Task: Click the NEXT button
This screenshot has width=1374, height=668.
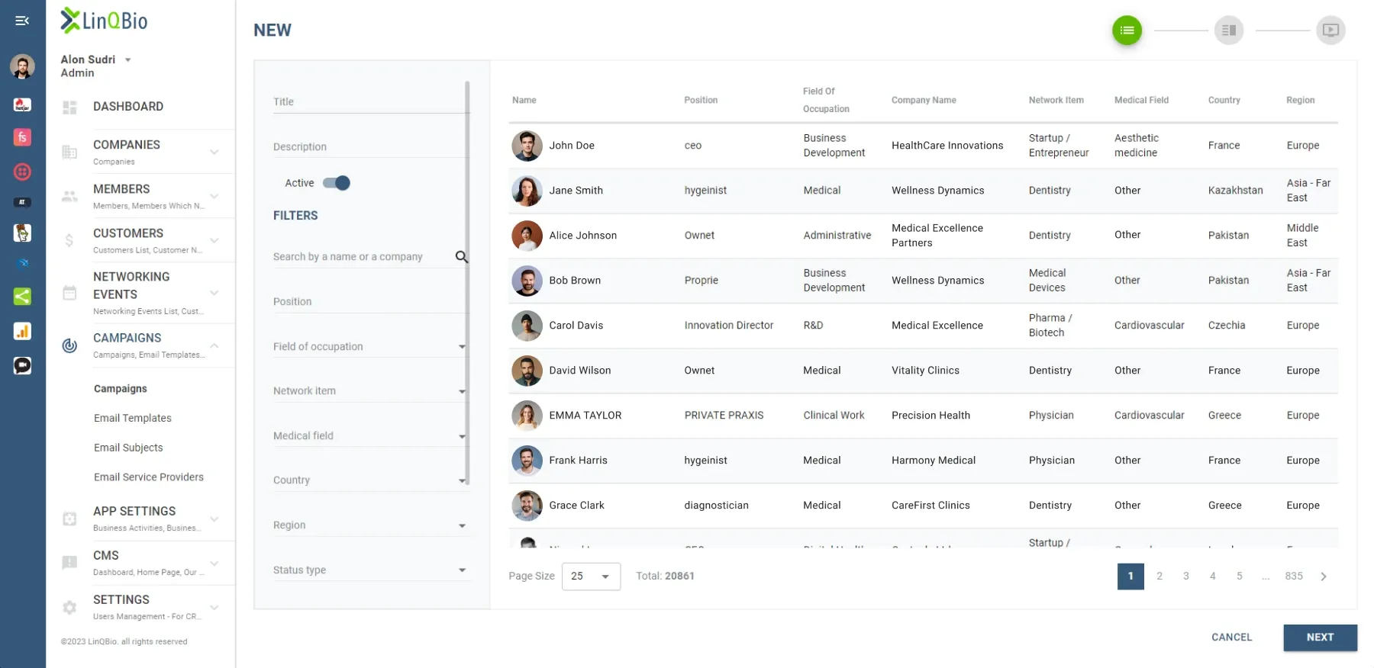Action: coord(1320,637)
